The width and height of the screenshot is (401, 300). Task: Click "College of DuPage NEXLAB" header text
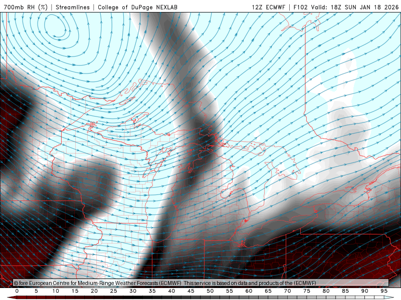[x=137, y=7]
